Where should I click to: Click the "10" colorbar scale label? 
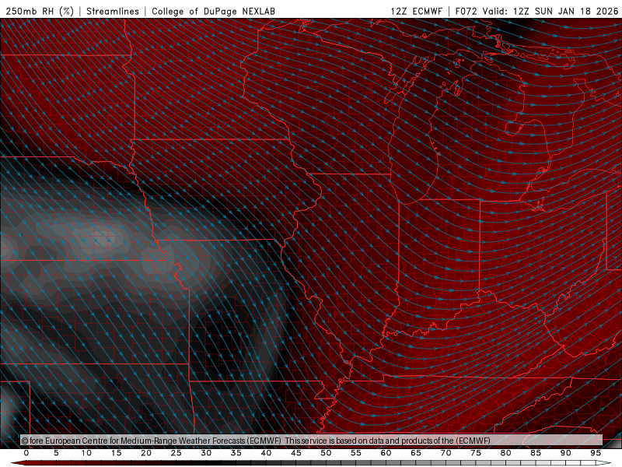[86, 453]
